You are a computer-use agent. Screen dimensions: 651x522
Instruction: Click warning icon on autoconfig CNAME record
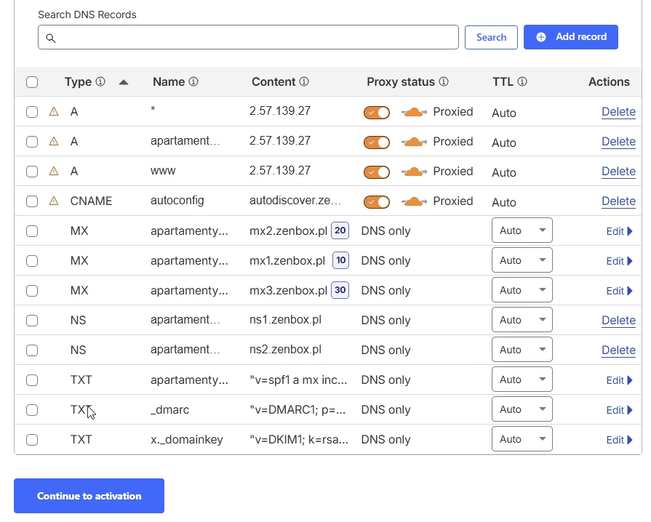click(x=54, y=201)
